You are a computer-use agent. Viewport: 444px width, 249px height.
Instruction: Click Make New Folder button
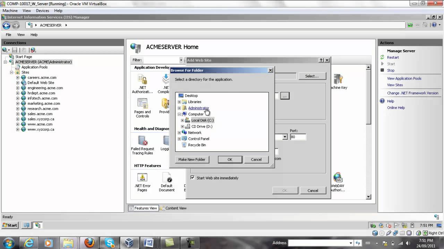click(x=192, y=159)
